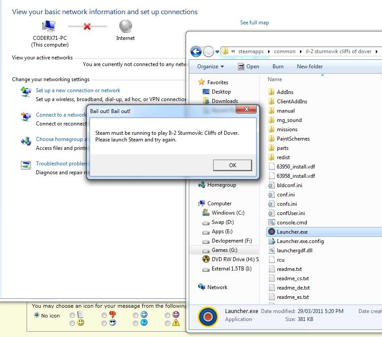Click the blue smiley message icon
This screenshot has height=337, width=382.
coord(144,314)
